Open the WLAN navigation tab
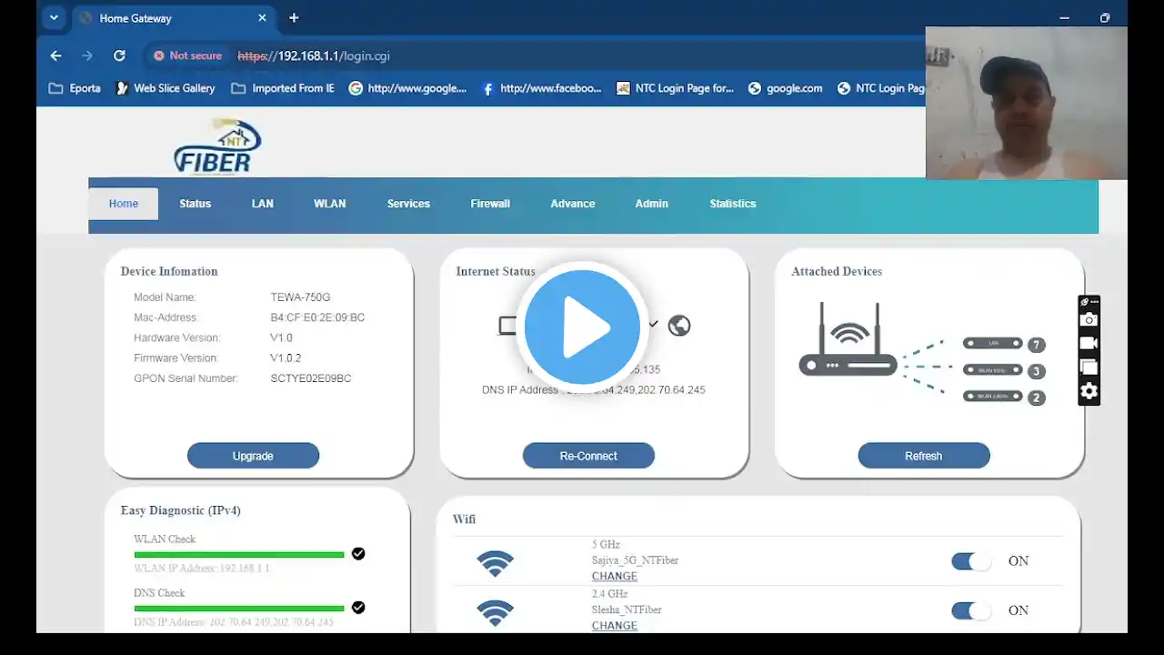This screenshot has height=655, width=1164. [x=330, y=204]
